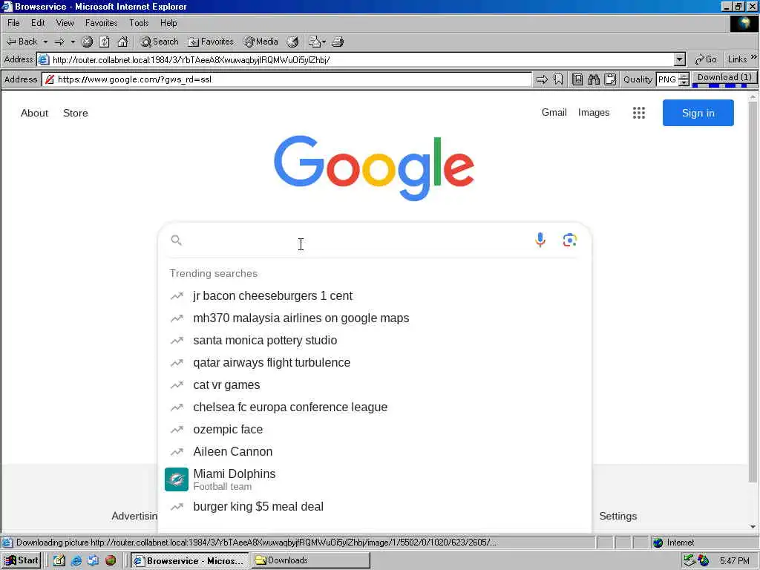This screenshot has width=760, height=570.
Task: Click the Back button in IE toolbar
Action: pyautogui.click(x=22, y=42)
